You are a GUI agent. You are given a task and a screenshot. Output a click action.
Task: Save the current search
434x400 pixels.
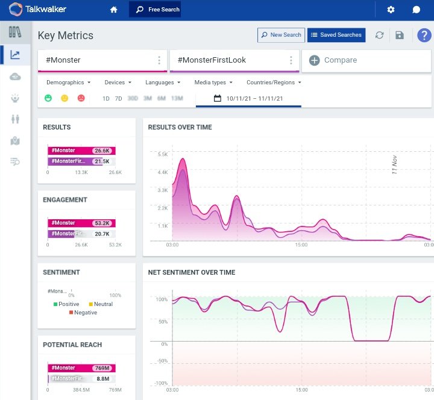(x=400, y=35)
